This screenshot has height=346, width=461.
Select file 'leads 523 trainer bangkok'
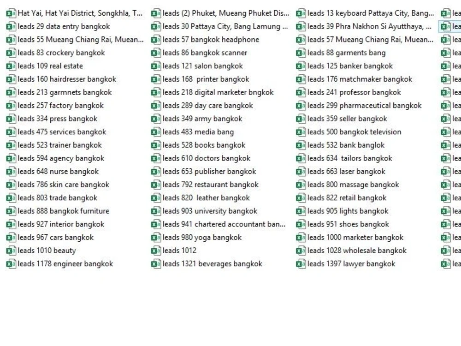pyautogui.click(x=59, y=145)
